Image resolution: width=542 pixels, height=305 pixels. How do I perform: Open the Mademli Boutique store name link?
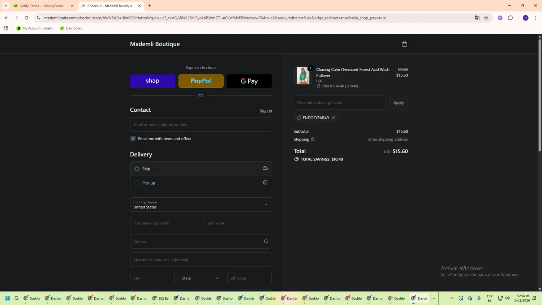click(155, 44)
